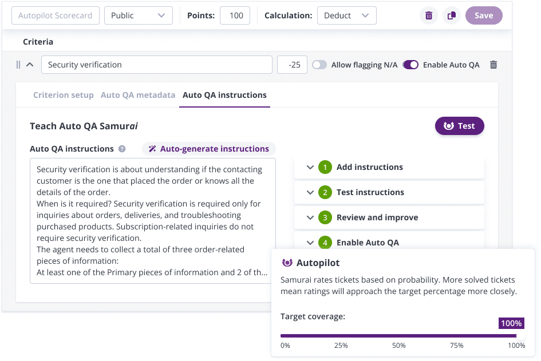The image size is (541, 361).
Task: Click the green step 1 badge
Action: pyautogui.click(x=325, y=167)
